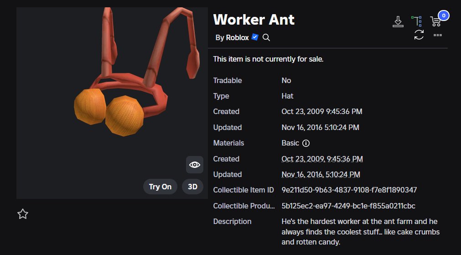Select the Collectible Product ID value

(x=348, y=206)
